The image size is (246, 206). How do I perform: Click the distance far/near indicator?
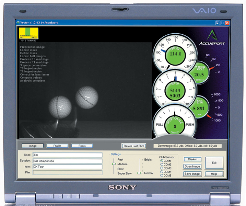[x=29, y=35]
